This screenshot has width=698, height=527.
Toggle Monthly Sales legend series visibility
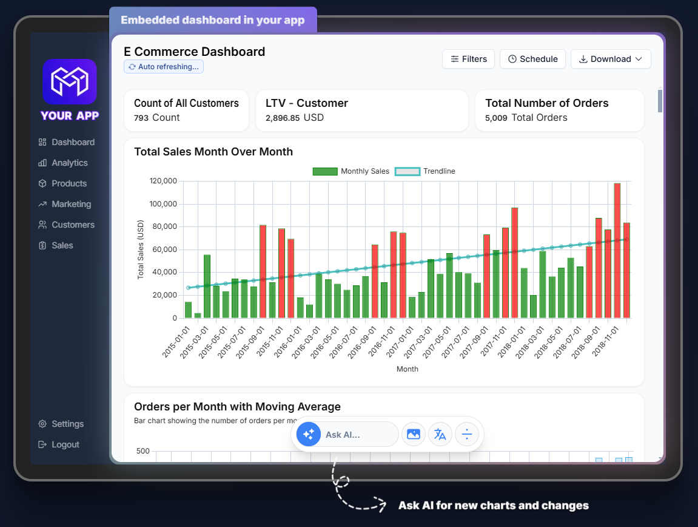[351, 171]
